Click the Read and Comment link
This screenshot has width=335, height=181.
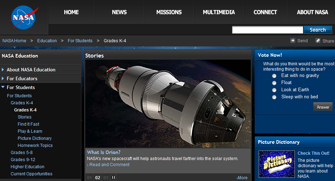(109, 165)
